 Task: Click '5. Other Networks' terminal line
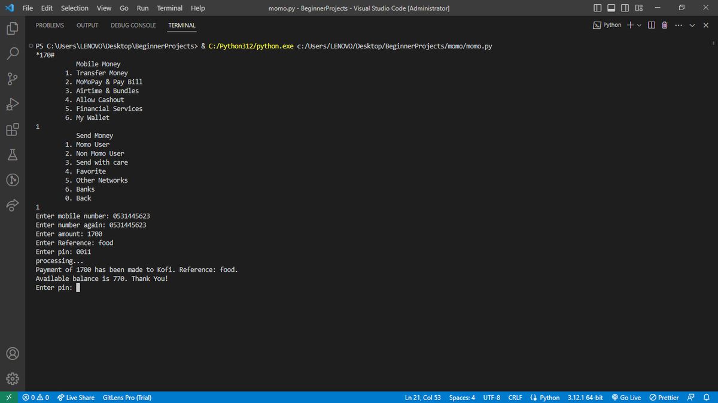(96, 180)
